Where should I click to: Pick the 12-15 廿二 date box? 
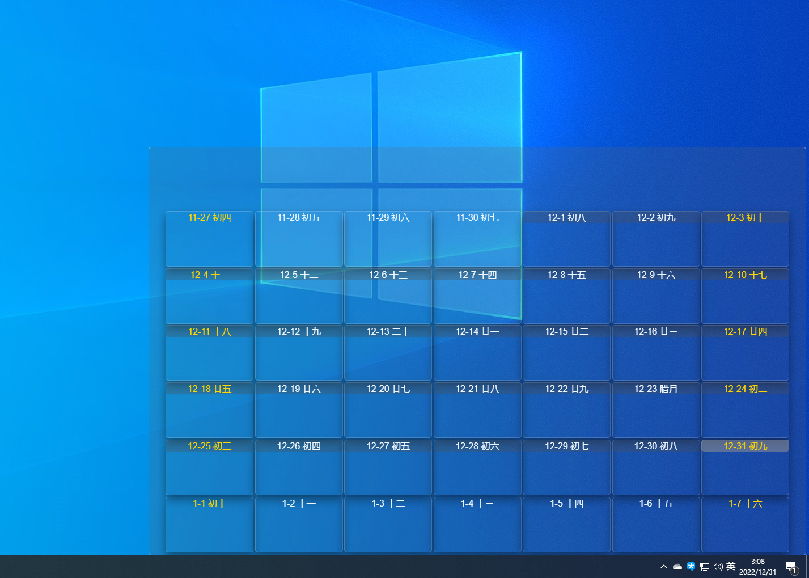pyautogui.click(x=566, y=353)
